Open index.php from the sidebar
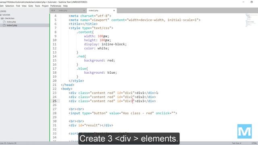The height and width of the screenshot is (145, 258). pos(11,22)
